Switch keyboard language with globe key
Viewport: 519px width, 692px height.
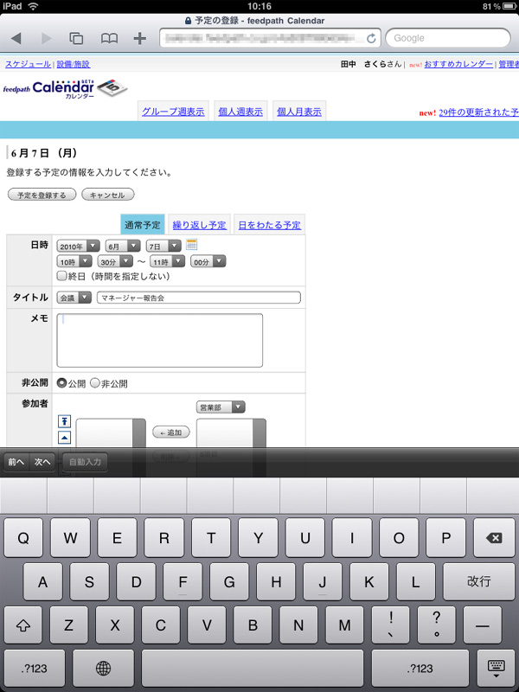103,668
